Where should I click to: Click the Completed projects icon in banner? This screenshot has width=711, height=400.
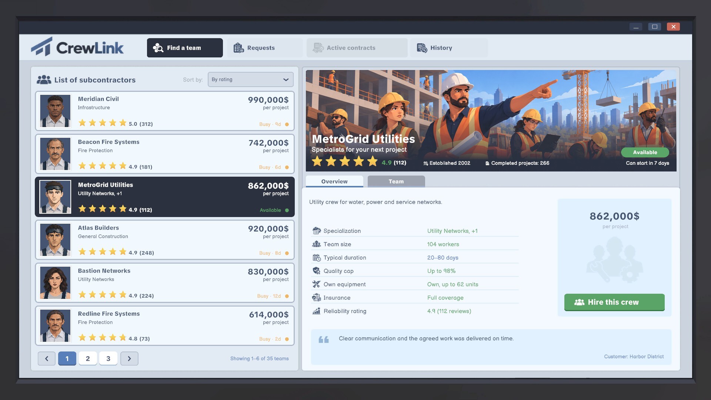(x=487, y=163)
